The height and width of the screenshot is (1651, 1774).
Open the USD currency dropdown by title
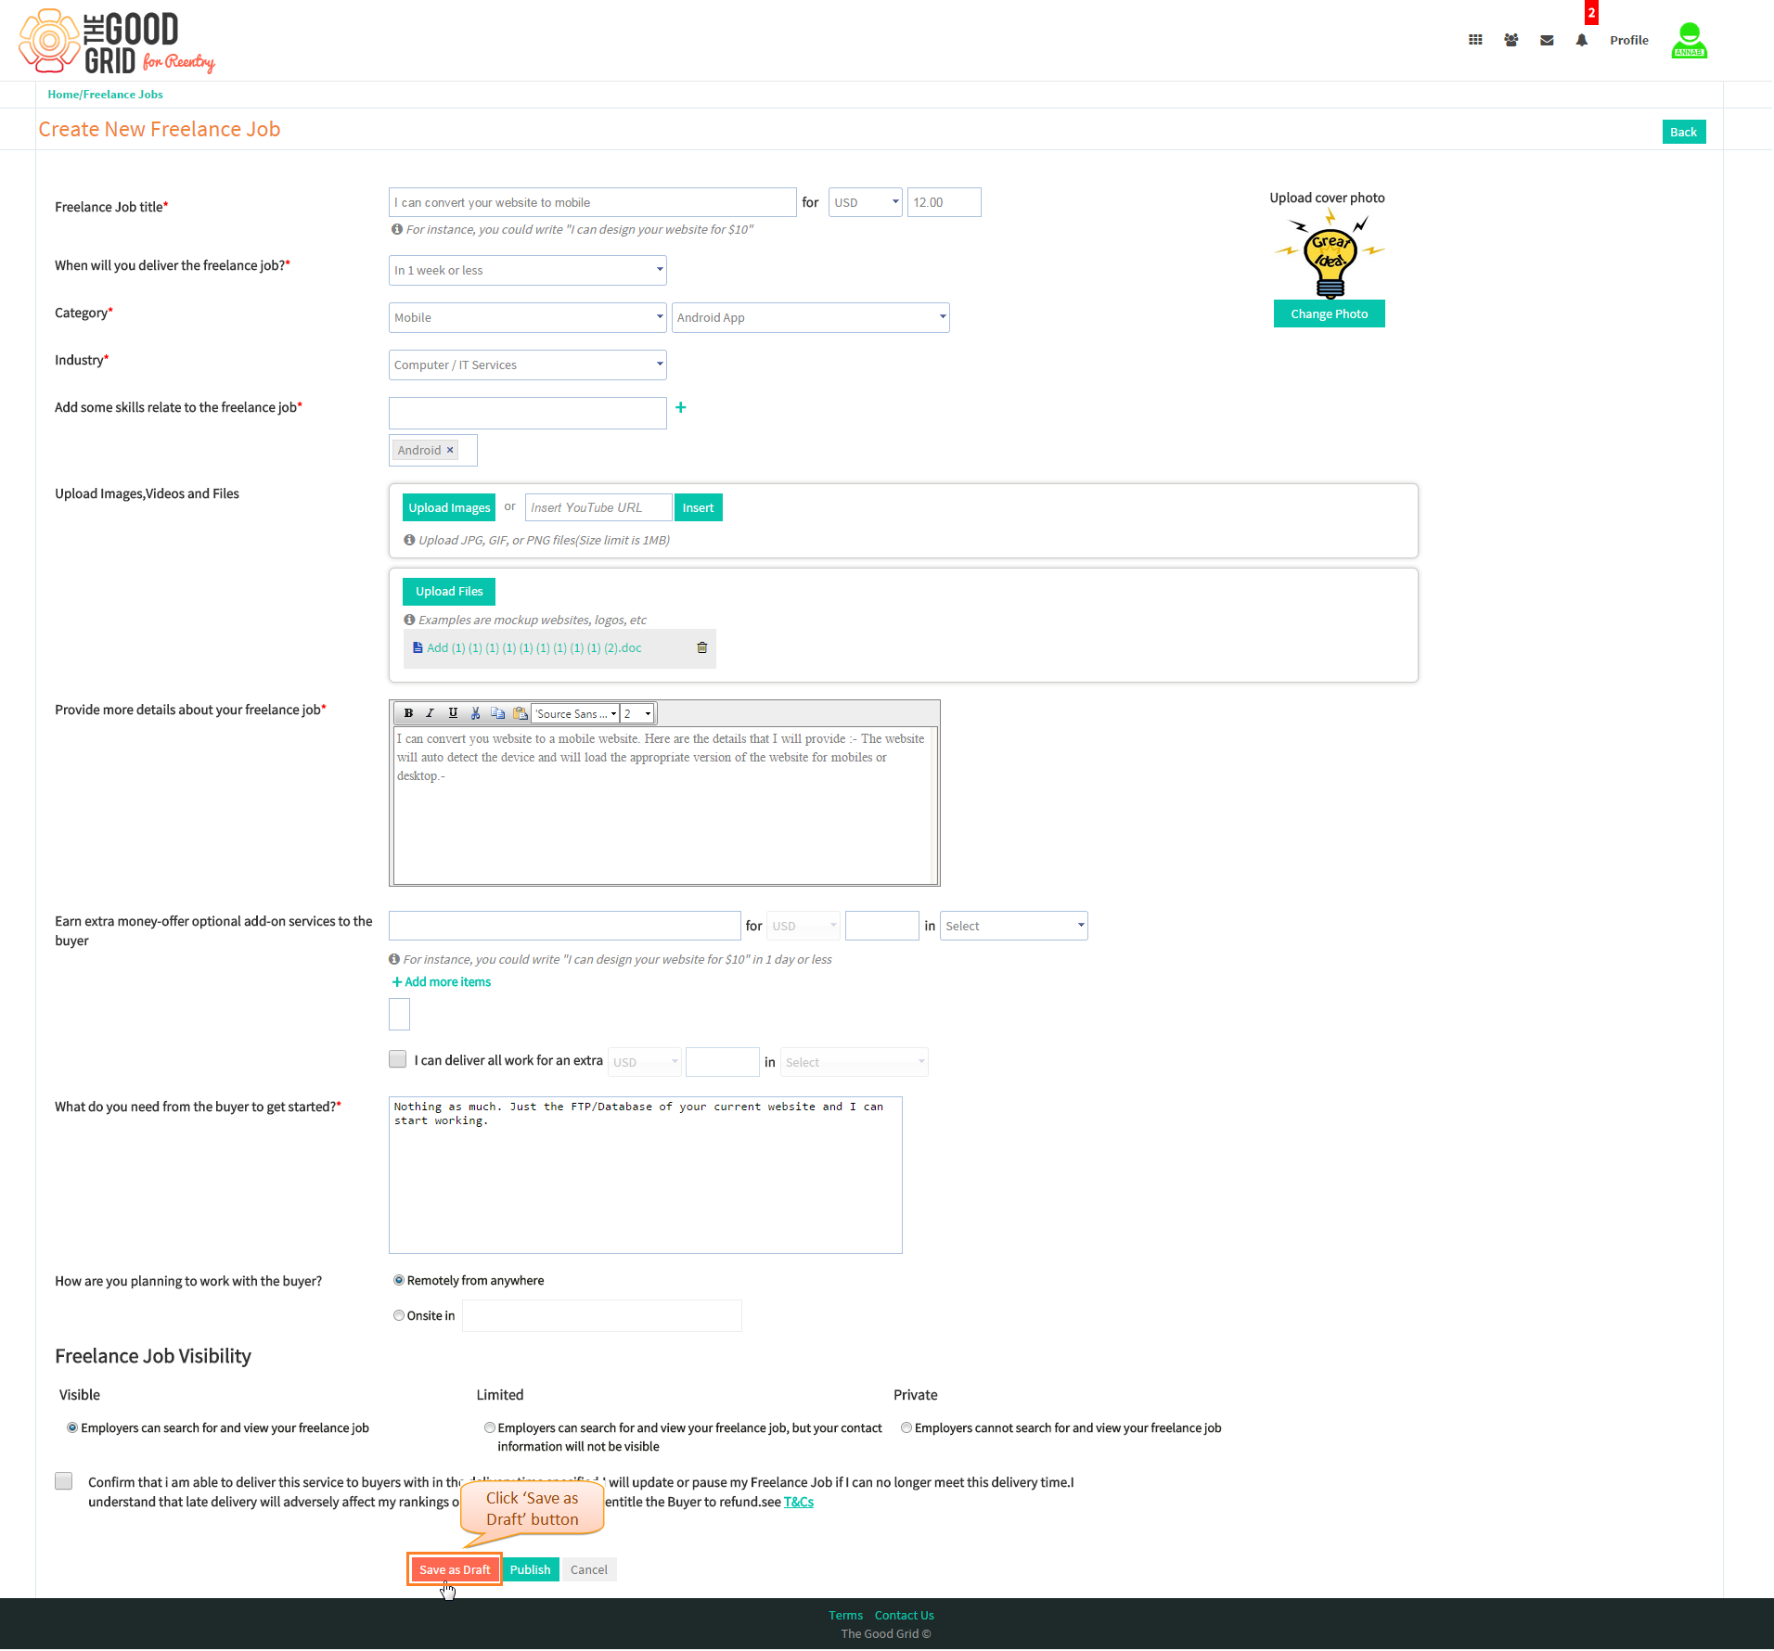tap(866, 202)
